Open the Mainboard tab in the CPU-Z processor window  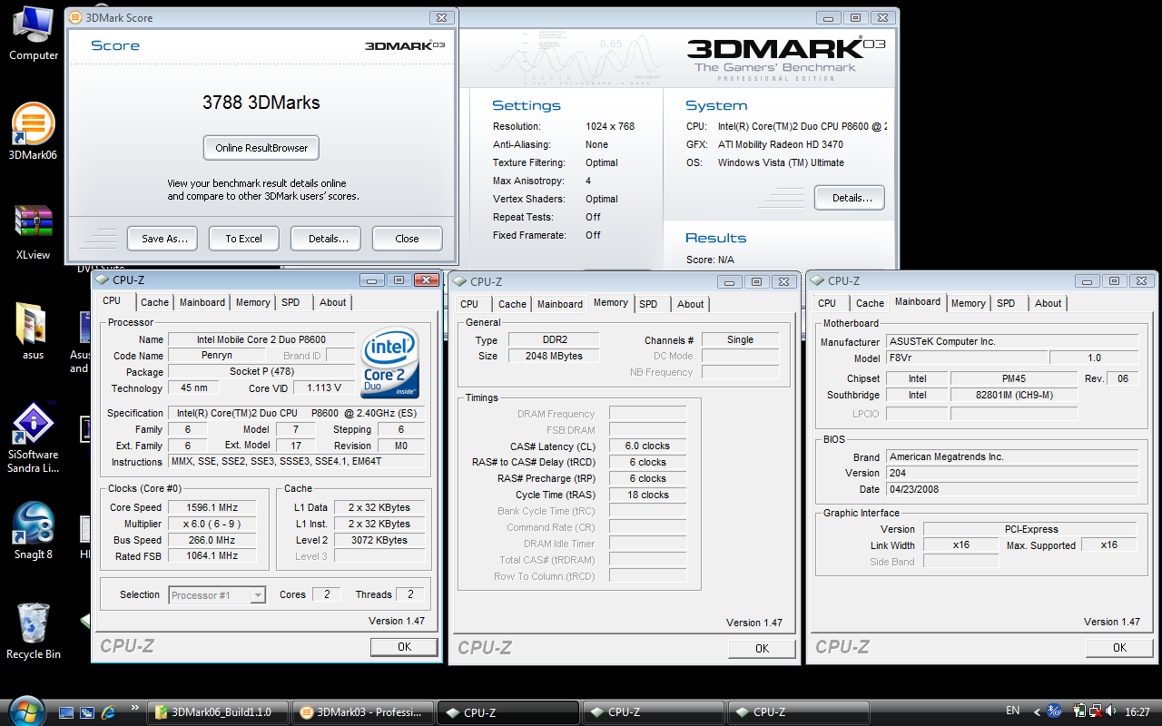[x=202, y=302]
